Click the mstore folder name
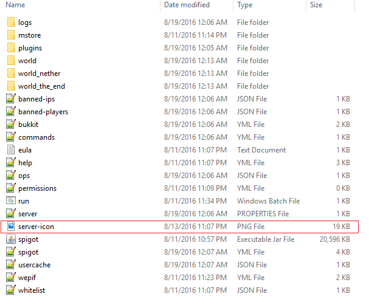This screenshot has width=369, height=305. [x=30, y=35]
